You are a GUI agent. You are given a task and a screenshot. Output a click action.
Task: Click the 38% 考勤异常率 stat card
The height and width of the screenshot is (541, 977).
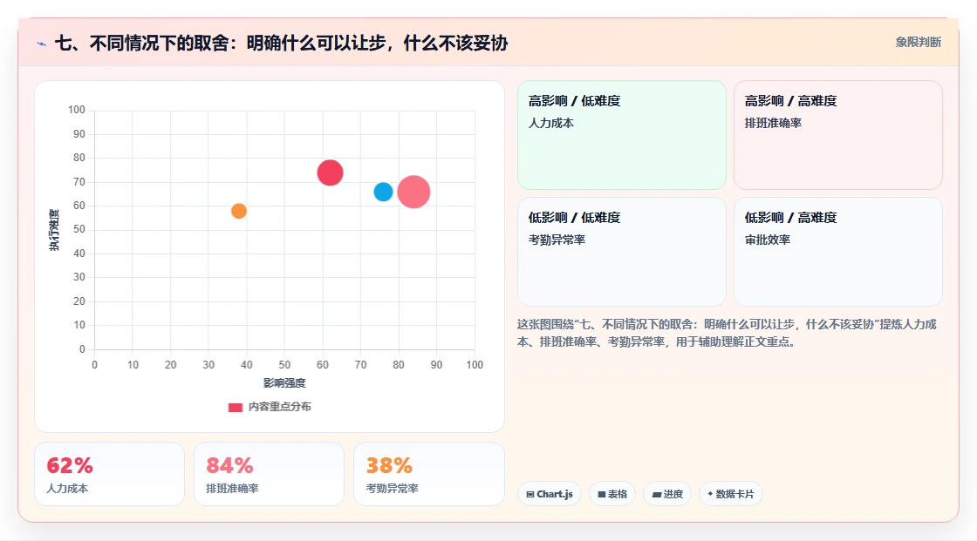(428, 474)
